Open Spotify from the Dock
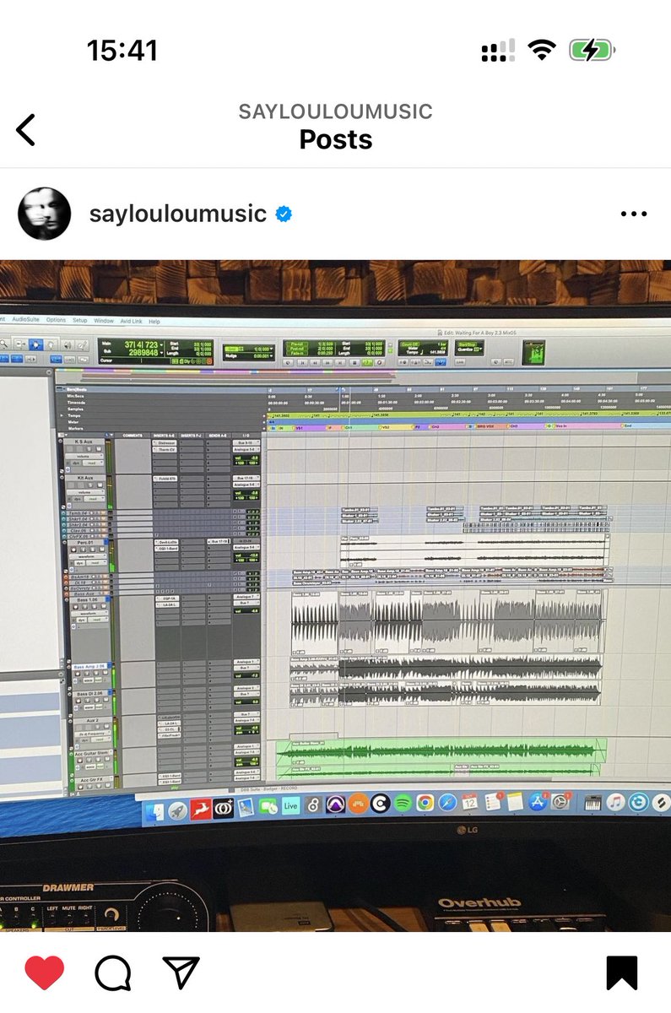 [x=403, y=804]
